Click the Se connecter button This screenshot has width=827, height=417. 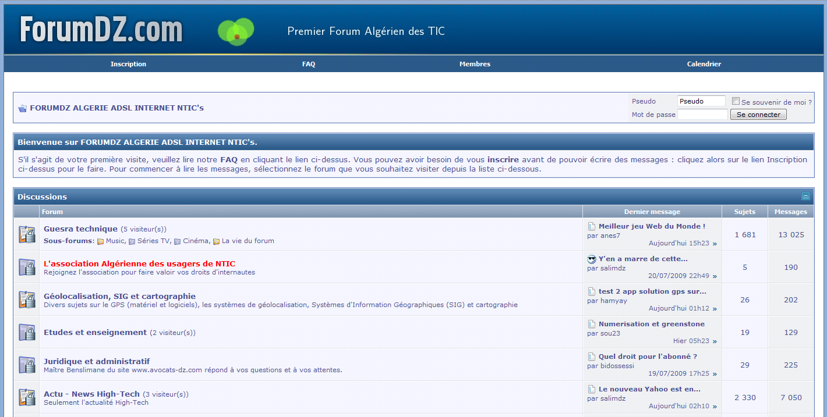[758, 115]
